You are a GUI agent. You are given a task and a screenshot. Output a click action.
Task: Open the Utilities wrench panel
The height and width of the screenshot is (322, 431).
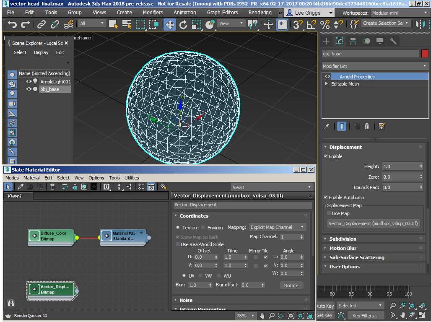[x=393, y=41]
